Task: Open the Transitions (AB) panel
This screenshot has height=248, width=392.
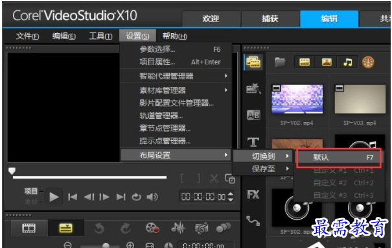Action: (253, 115)
